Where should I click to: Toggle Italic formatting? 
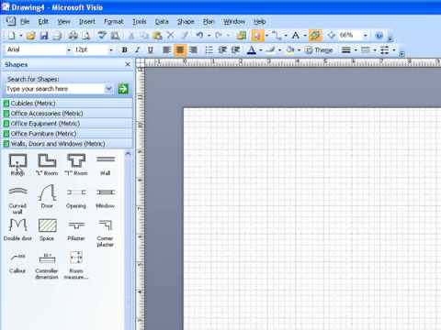click(138, 49)
